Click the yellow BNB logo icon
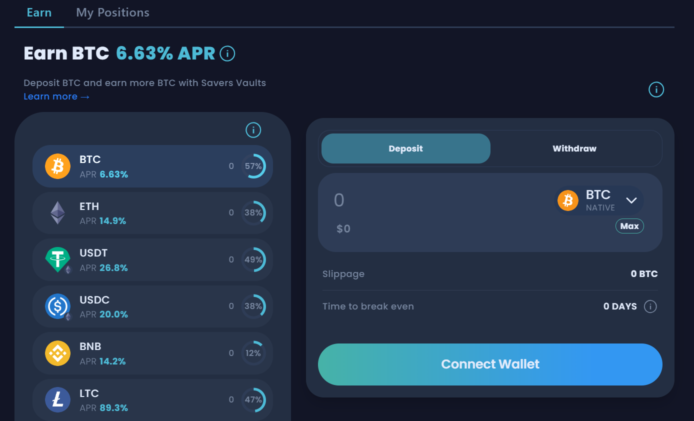Image resolution: width=694 pixels, height=421 pixels. click(58, 353)
